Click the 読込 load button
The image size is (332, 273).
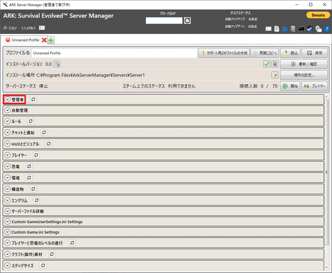[x=290, y=53]
